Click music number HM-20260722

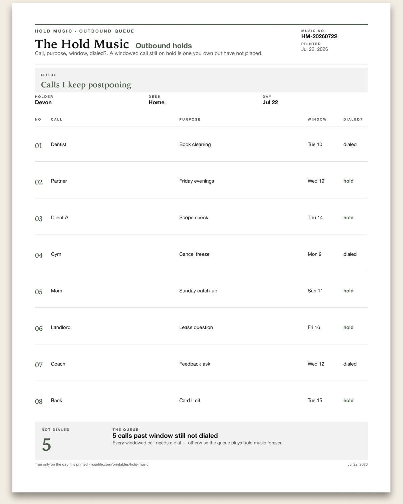click(x=319, y=36)
